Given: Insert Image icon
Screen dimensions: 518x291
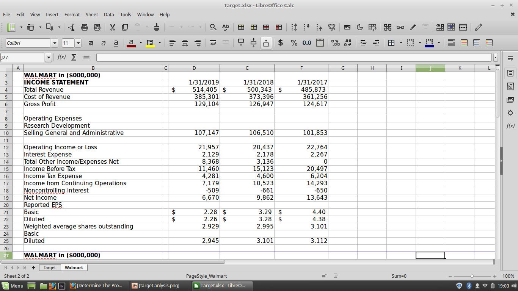Looking at the screenshot, I should coord(347,27).
